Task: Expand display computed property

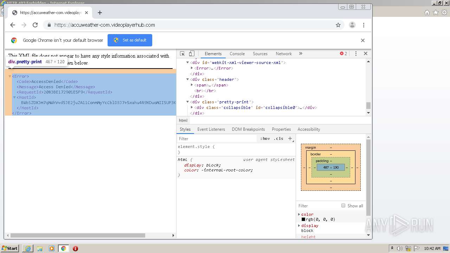Action: (299, 226)
